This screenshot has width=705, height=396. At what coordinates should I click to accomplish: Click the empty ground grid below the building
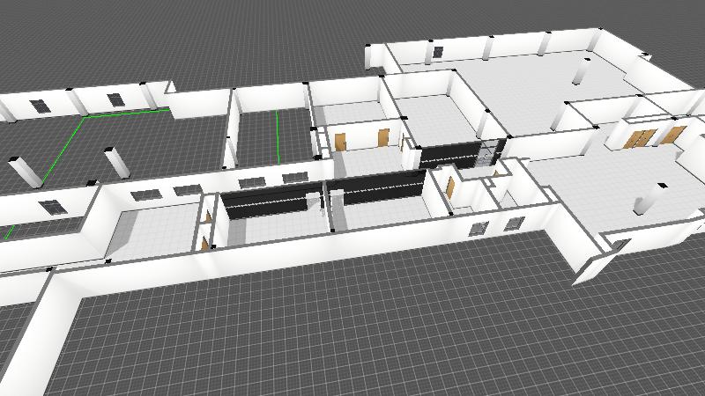point(352,334)
